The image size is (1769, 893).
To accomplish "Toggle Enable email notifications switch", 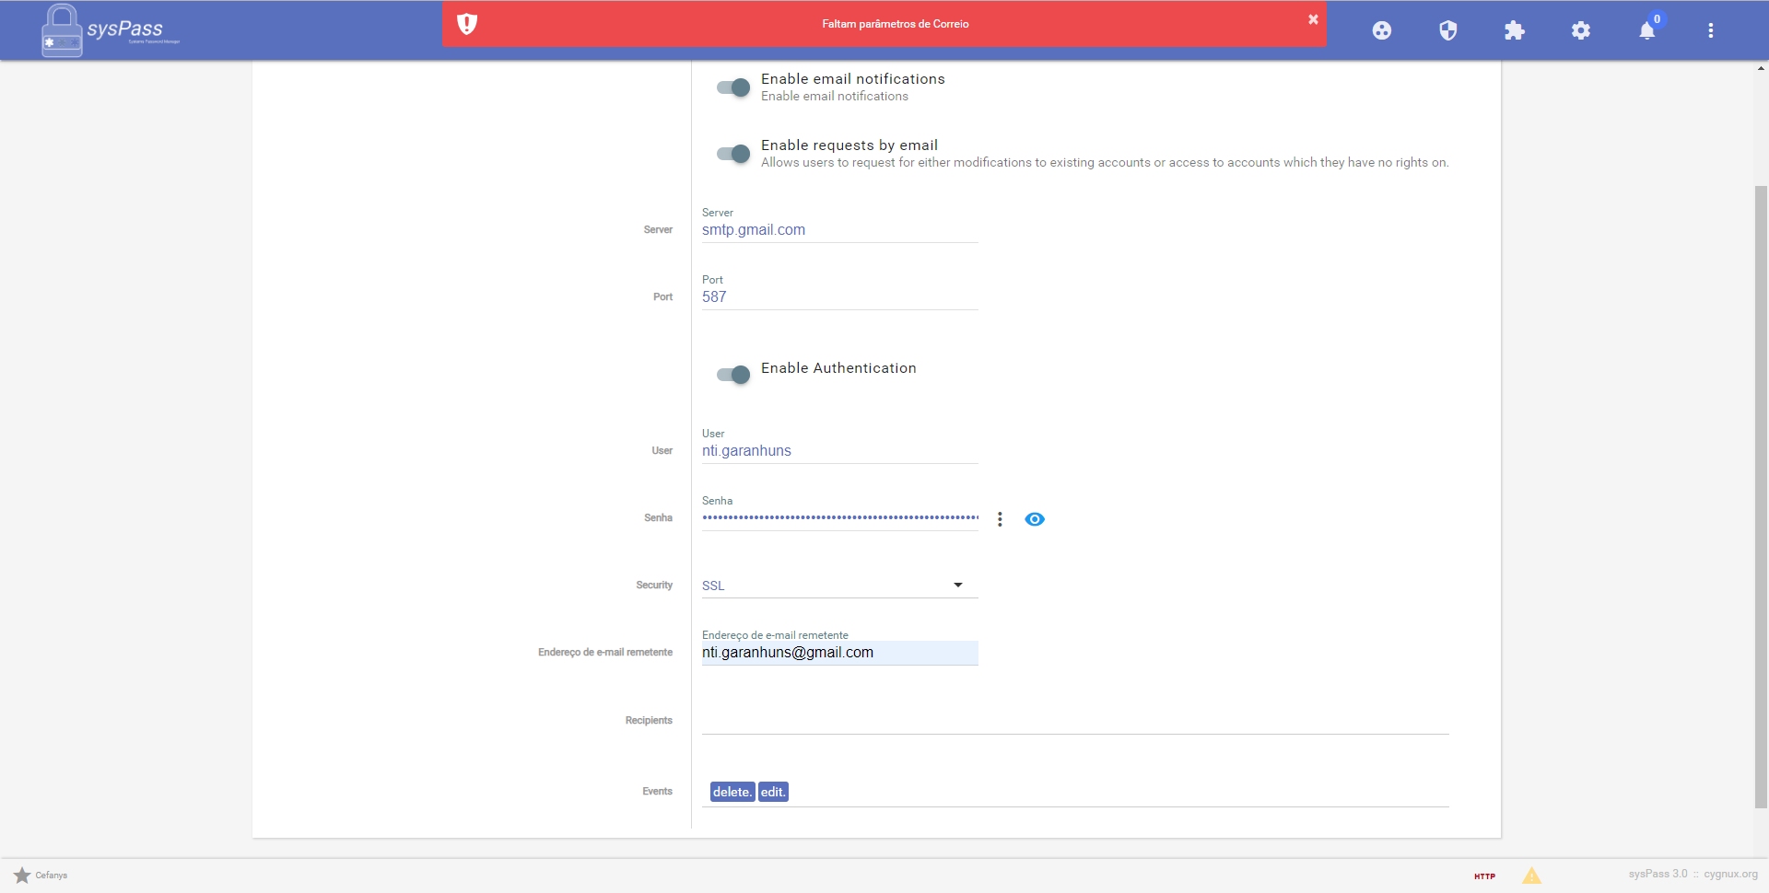I will pyautogui.click(x=733, y=87).
